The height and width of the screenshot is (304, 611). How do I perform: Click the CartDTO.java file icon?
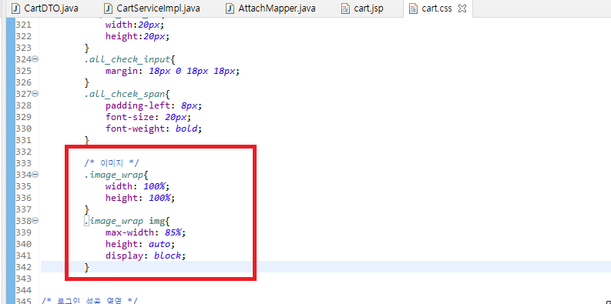pyautogui.click(x=16, y=8)
